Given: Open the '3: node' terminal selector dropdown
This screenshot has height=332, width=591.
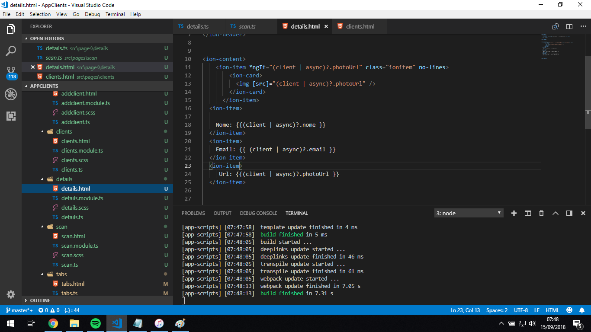Looking at the screenshot, I should pyautogui.click(x=469, y=213).
